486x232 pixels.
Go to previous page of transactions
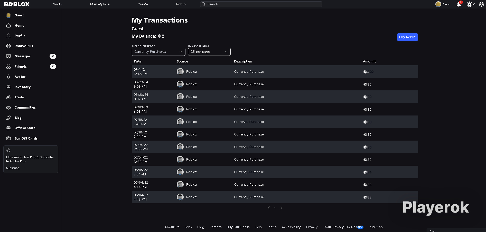click(x=269, y=208)
